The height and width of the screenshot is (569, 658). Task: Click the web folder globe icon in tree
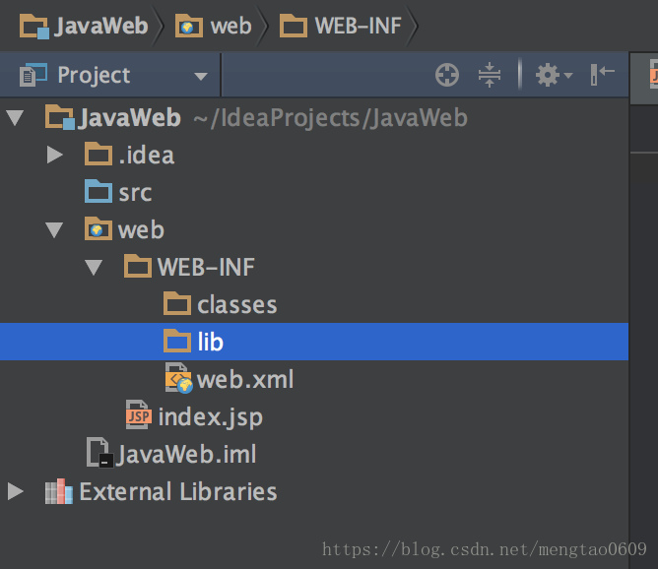[99, 228]
